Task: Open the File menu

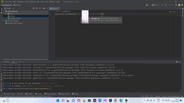Action: click(x=6, y=2)
